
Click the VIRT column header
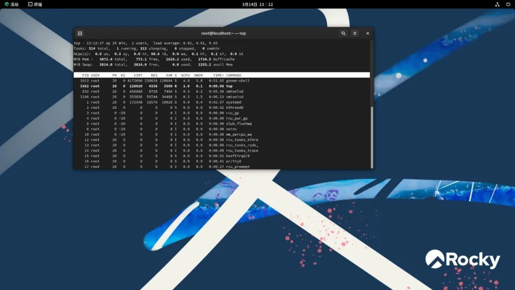(x=138, y=75)
